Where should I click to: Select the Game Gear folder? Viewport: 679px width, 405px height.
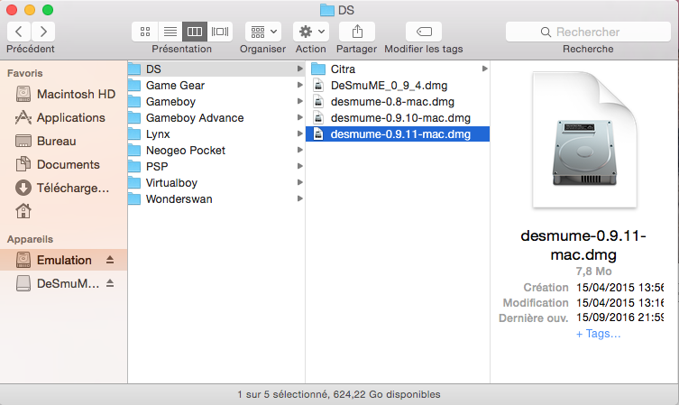216,86
